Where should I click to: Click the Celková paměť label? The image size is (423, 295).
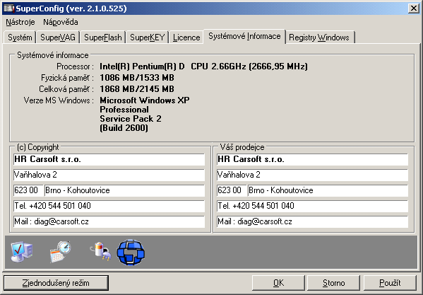tap(66, 89)
